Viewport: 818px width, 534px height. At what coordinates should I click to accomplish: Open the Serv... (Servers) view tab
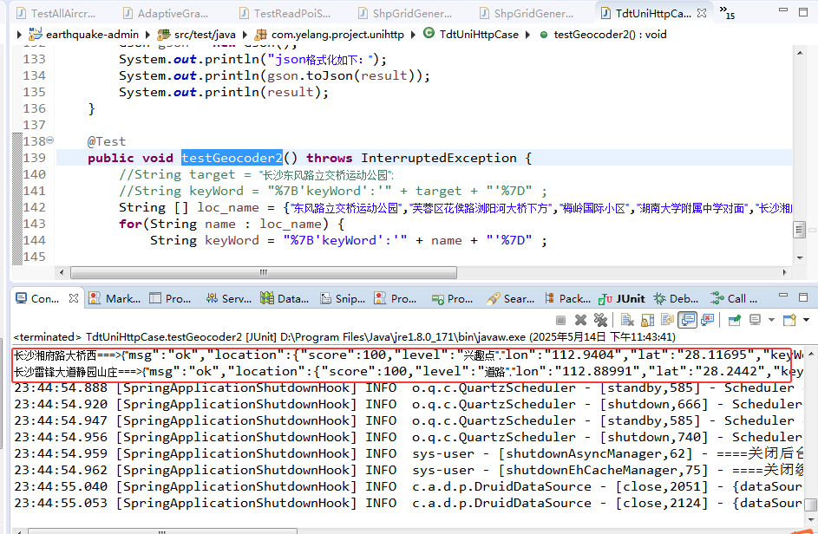[229, 299]
